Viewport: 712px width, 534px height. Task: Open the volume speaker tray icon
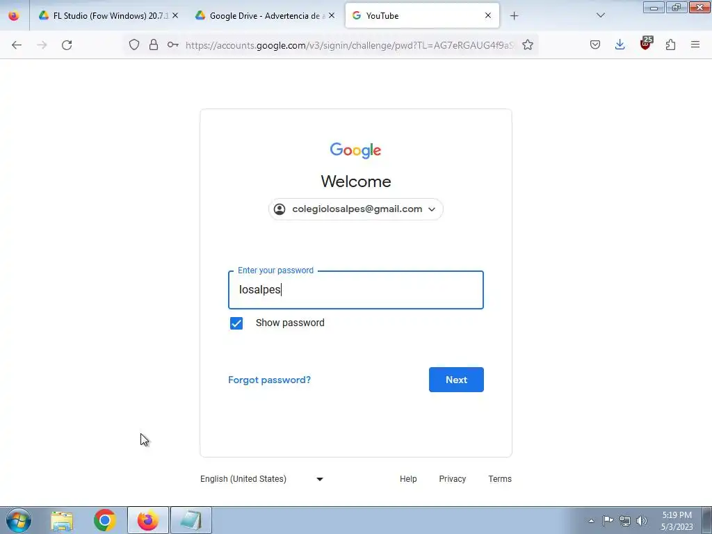tap(642, 521)
